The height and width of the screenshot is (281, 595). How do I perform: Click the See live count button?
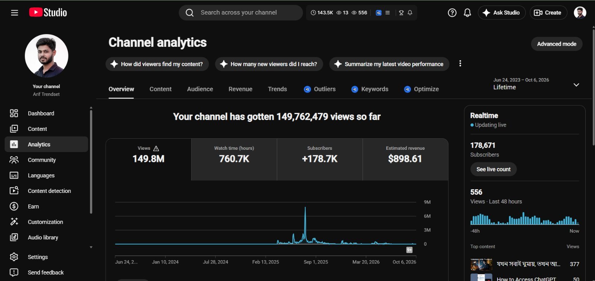[493, 169]
